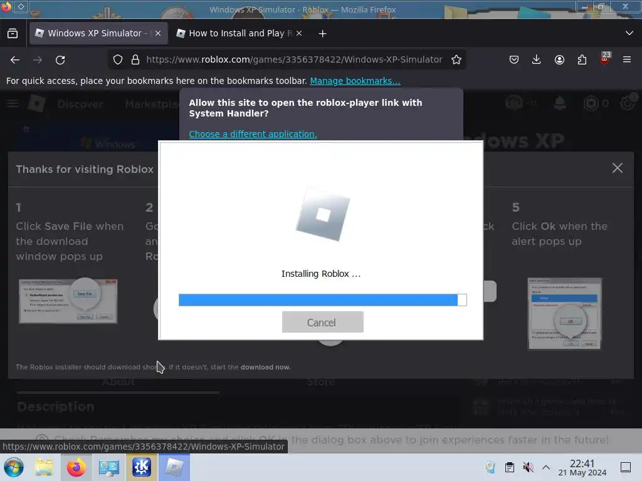Open the Roblox hamburger navigation menu

tap(13, 103)
